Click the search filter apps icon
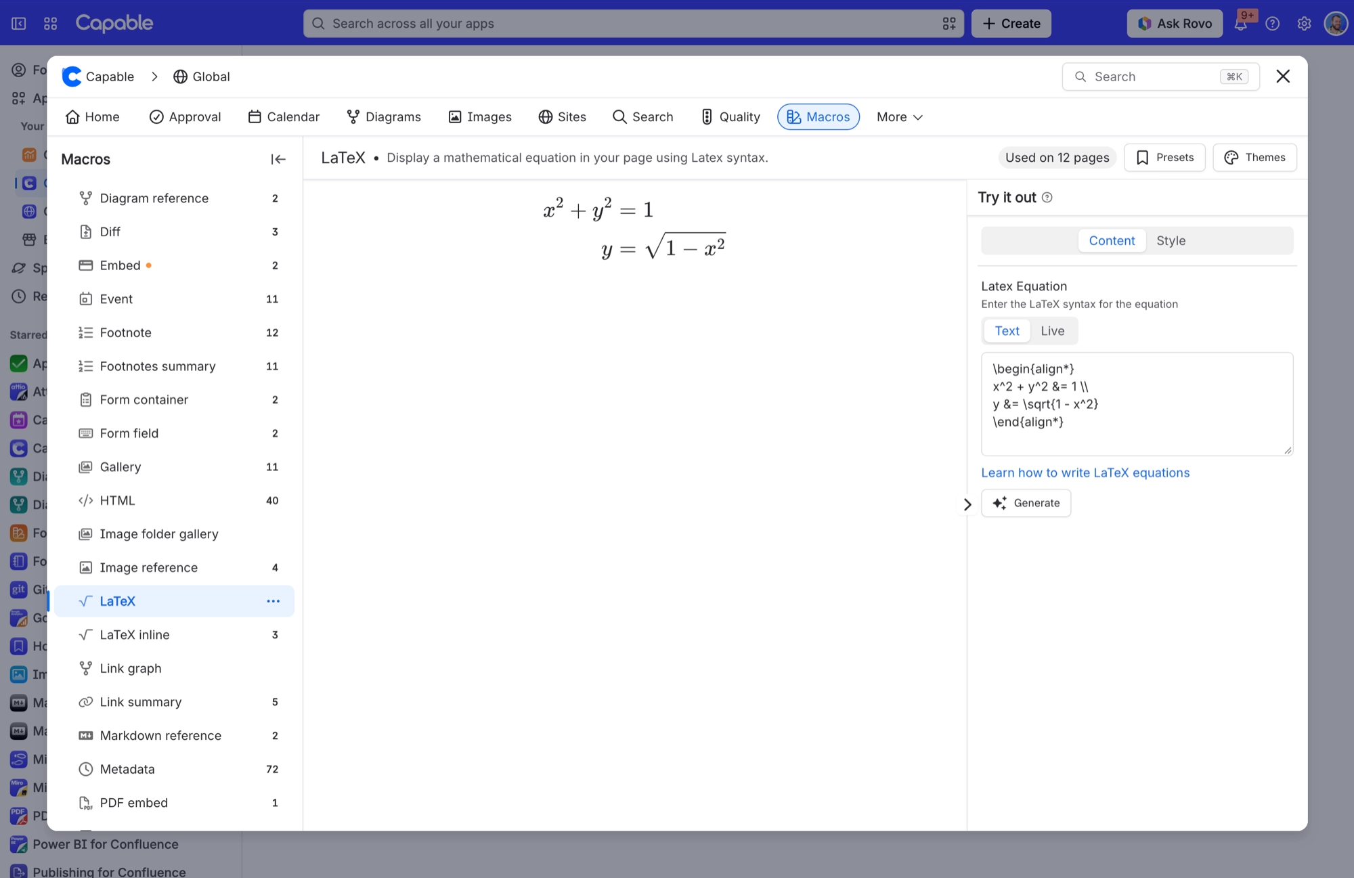 pyautogui.click(x=949, y=24)
